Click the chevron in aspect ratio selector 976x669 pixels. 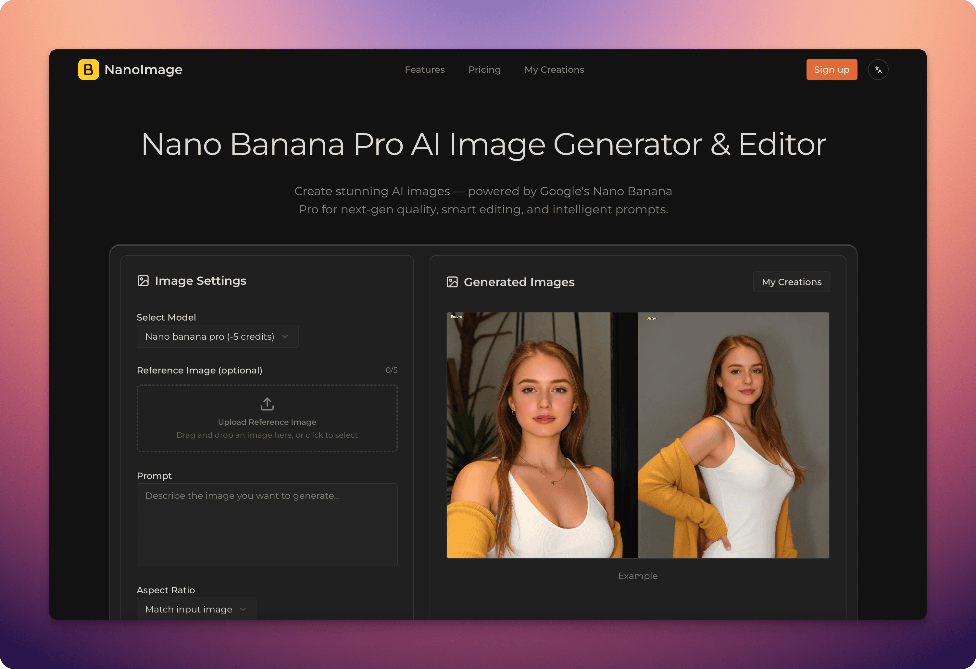[243, 609]
